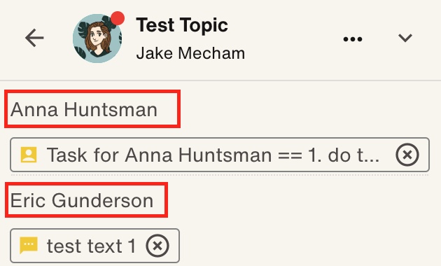
Task: Click the yellow person task icon
Action: (x=29, y=155)
